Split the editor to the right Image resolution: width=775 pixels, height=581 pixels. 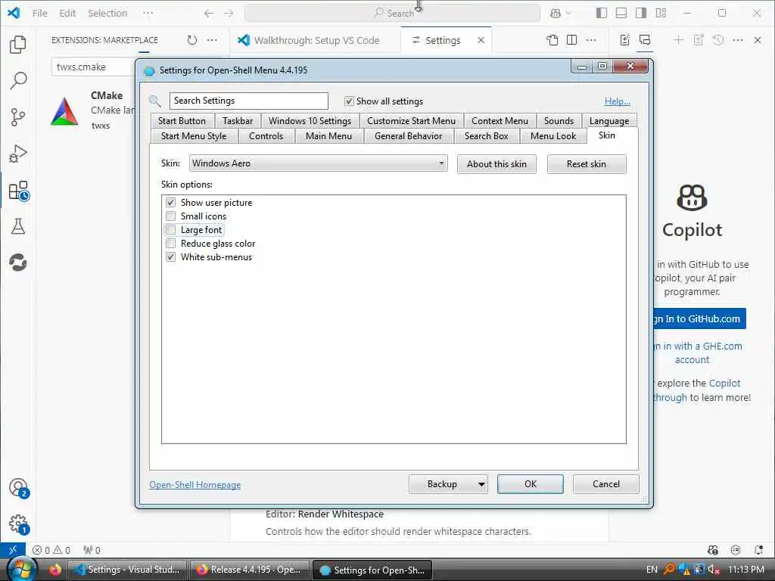572,40
